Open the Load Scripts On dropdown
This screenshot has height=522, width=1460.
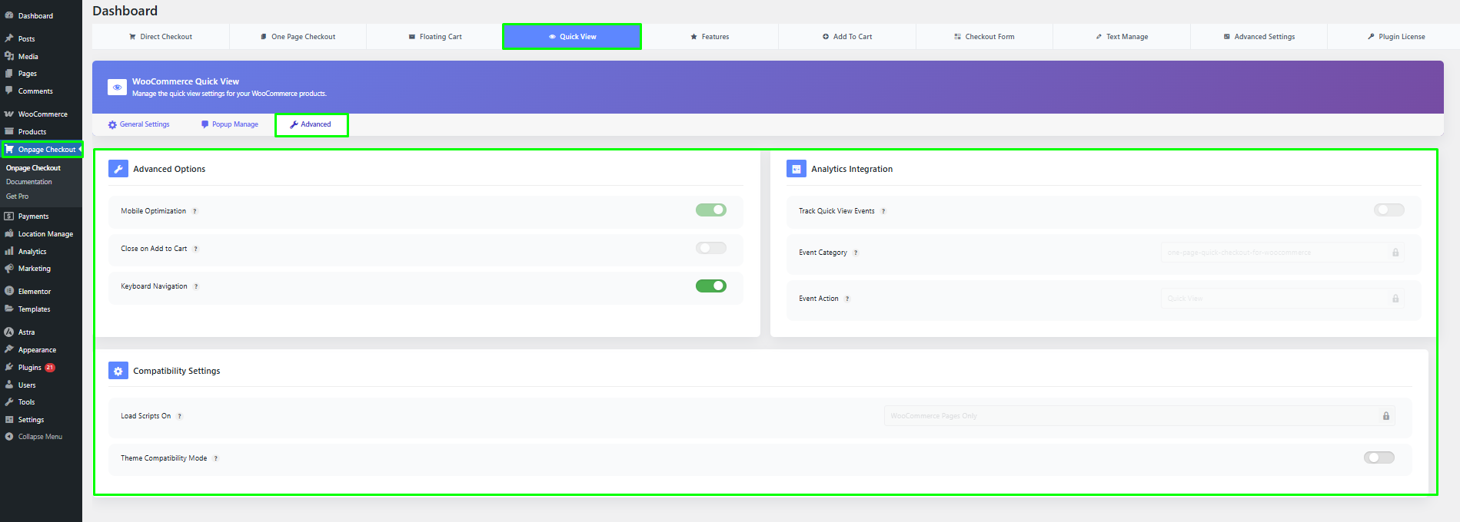[x=1139, y=416]
